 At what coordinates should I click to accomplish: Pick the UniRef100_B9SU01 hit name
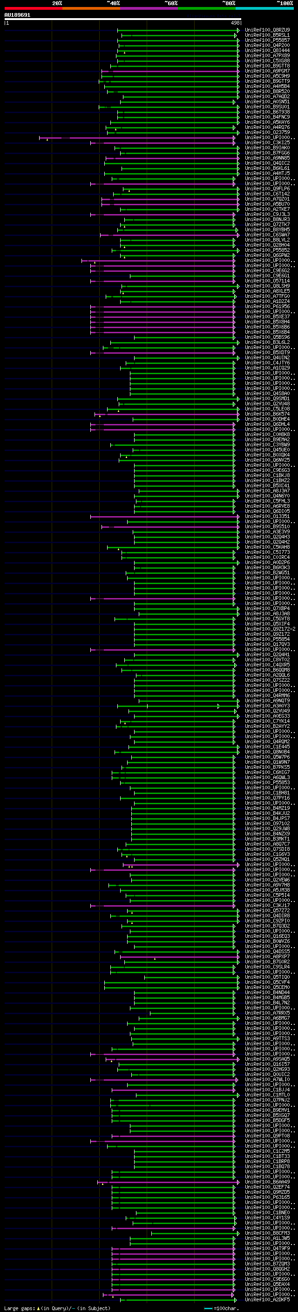[267, 107]
